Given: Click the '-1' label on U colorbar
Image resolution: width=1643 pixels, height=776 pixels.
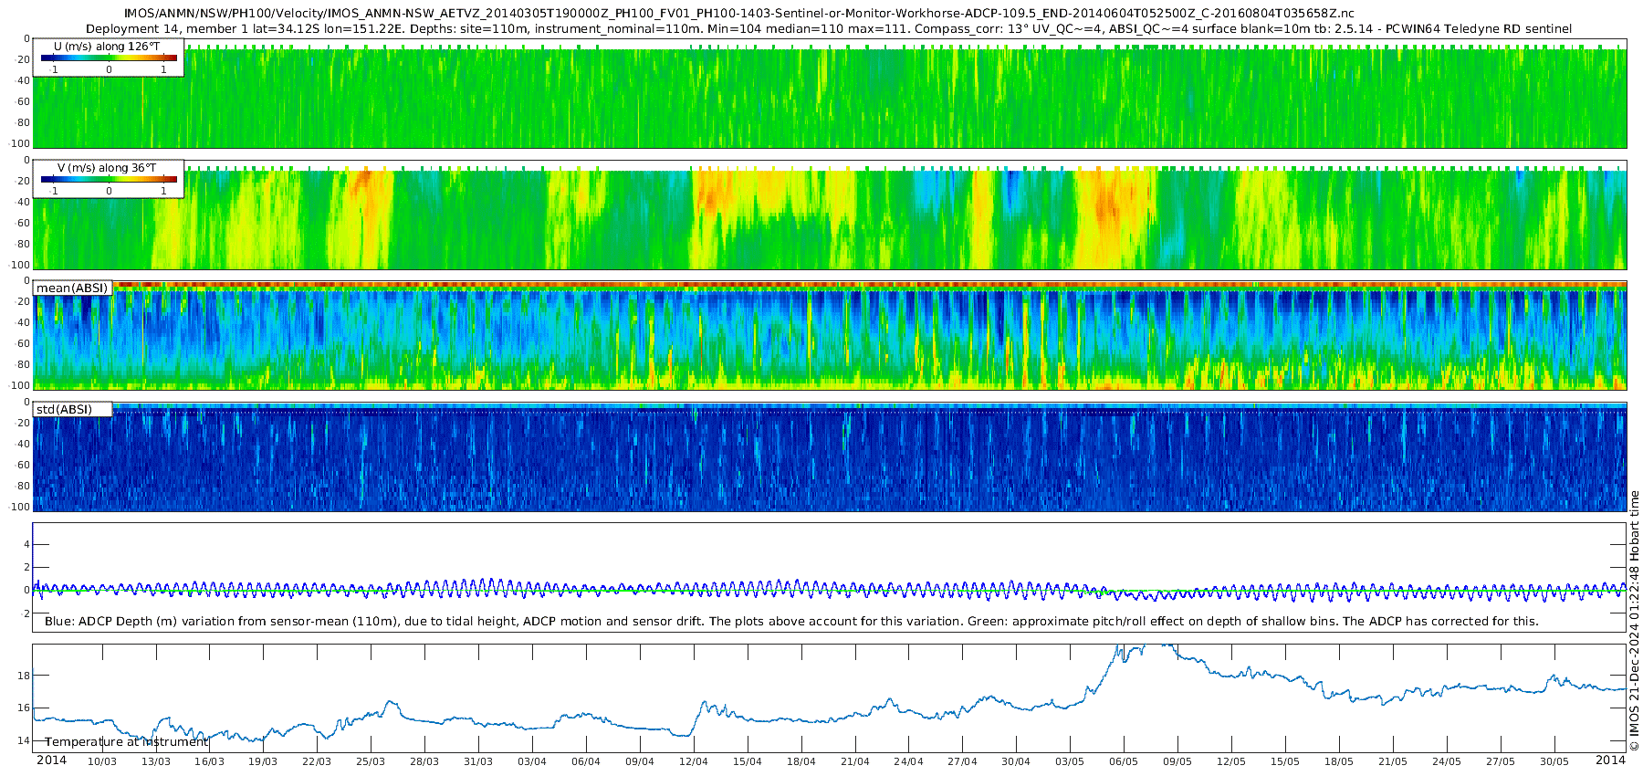Looking at the screenshot, I should coord(53,69).
